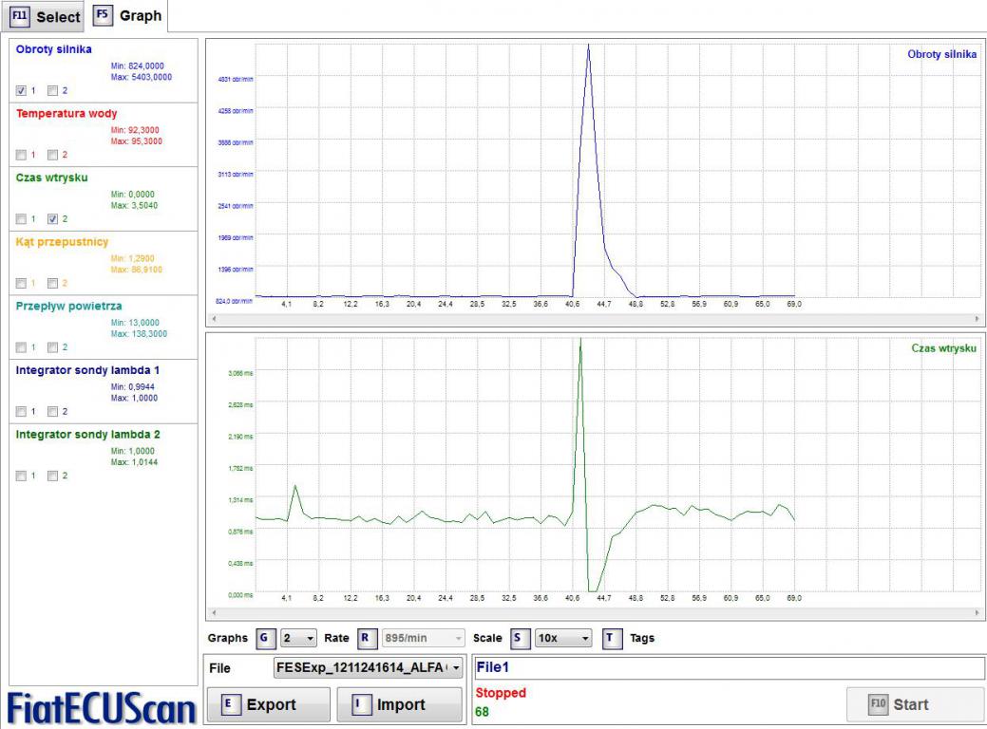Click the injection spike in the lower graph
The height and width of the screenshot is (729, 987).
click(x=580, y=341)
